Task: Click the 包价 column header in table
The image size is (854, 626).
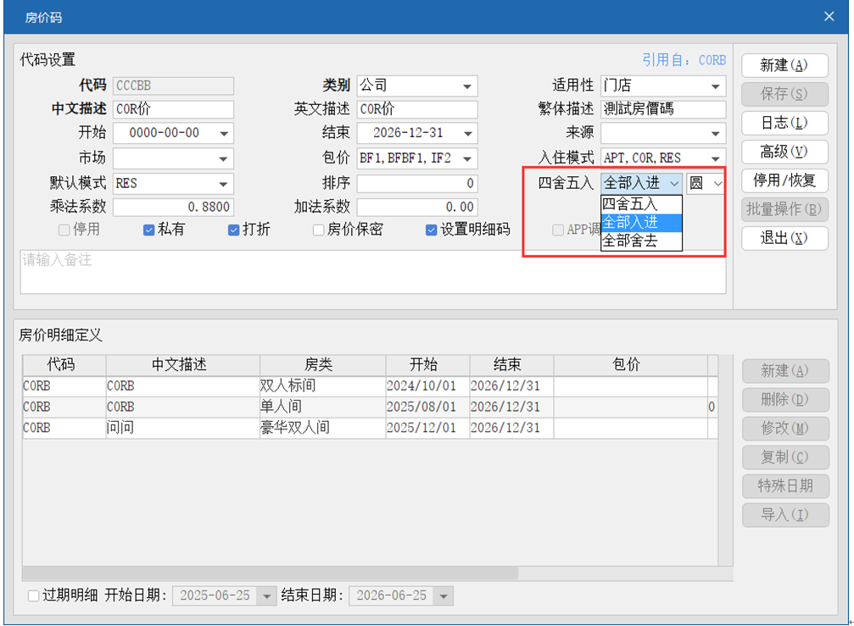Action: point(631,365)
